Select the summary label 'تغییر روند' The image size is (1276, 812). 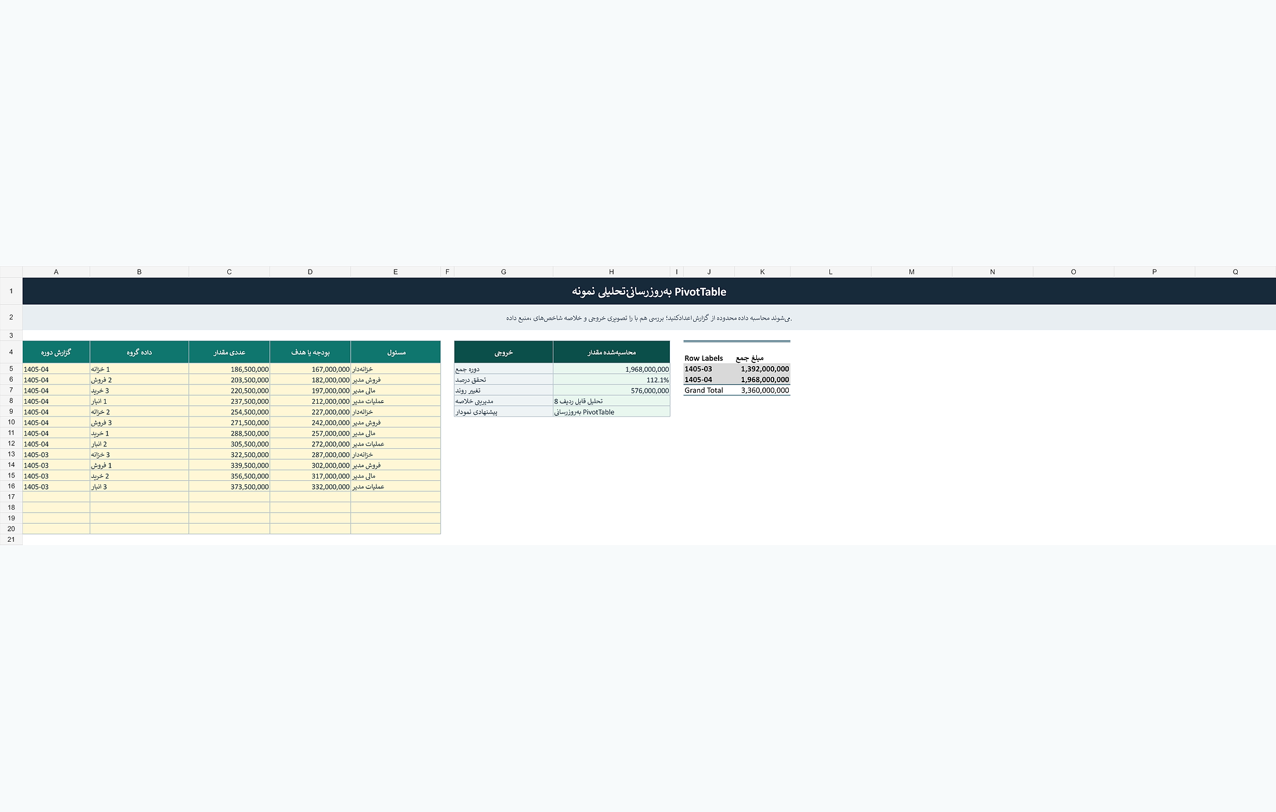(x=503, y=390)
